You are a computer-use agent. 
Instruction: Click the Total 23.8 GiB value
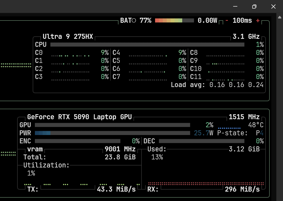click(x=120, y=157)
